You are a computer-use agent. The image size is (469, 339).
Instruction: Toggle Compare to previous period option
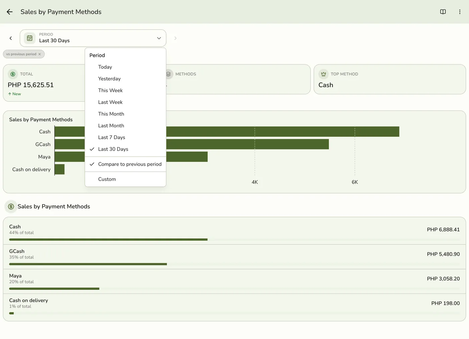coord(126,164)
